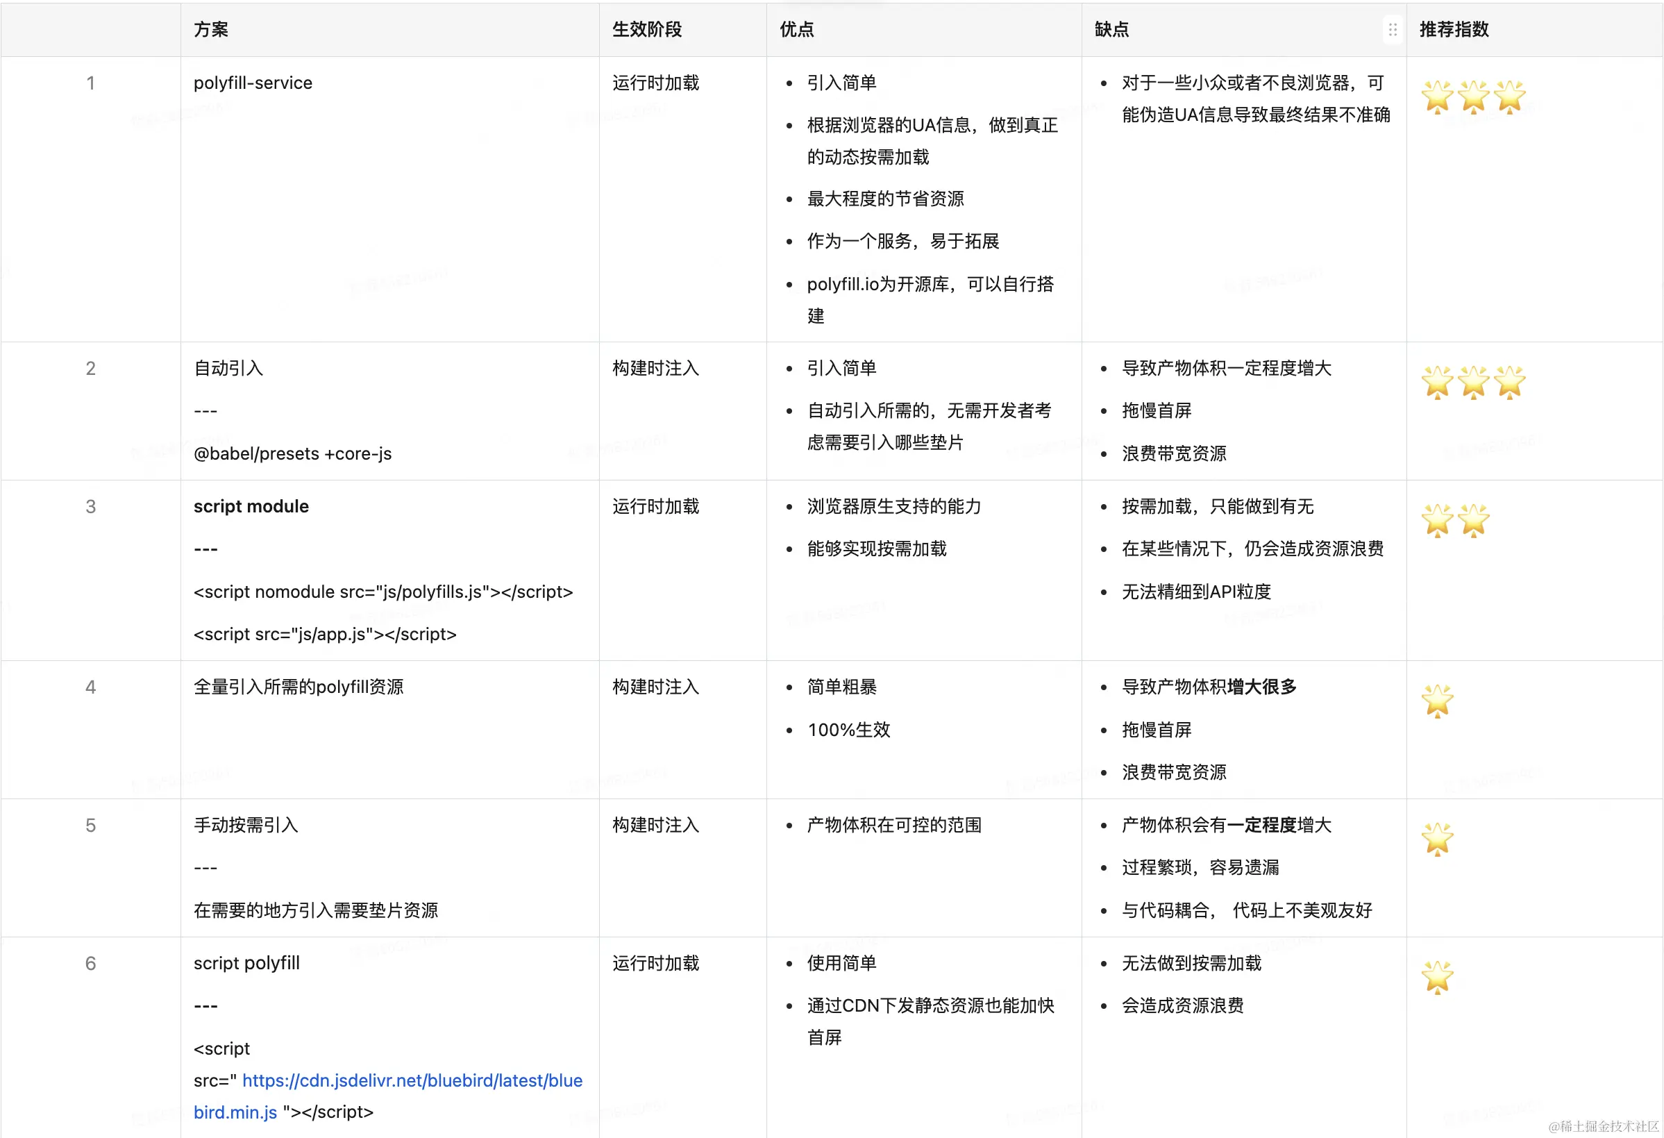Select row number 3
The height and width of the screenshot is (1138, 1664).
pos(90,506)
